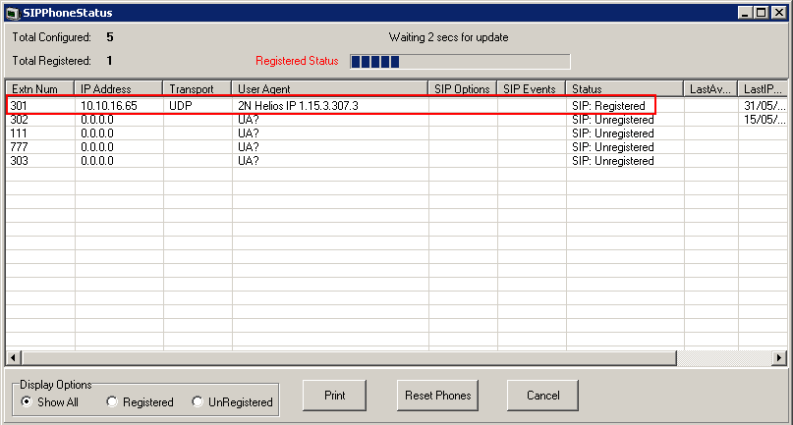The width and height of the screenshot is (793, 425).
Task: Sort by Status column header
Action: 625,89
